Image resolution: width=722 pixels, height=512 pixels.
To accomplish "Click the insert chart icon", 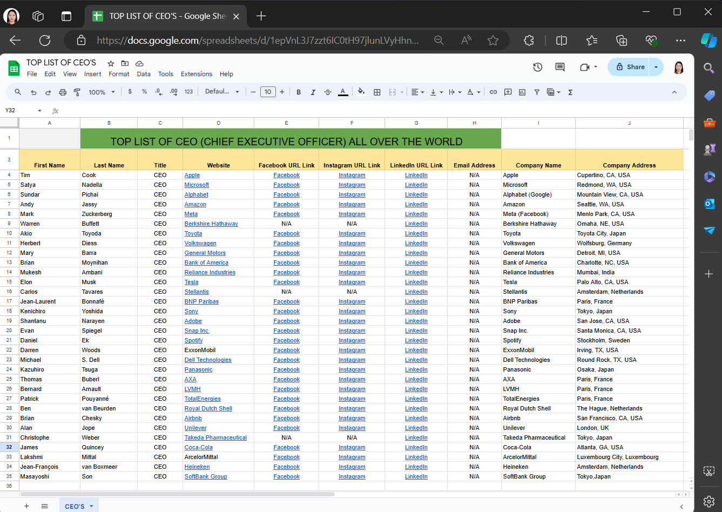I will pos(522,92).
